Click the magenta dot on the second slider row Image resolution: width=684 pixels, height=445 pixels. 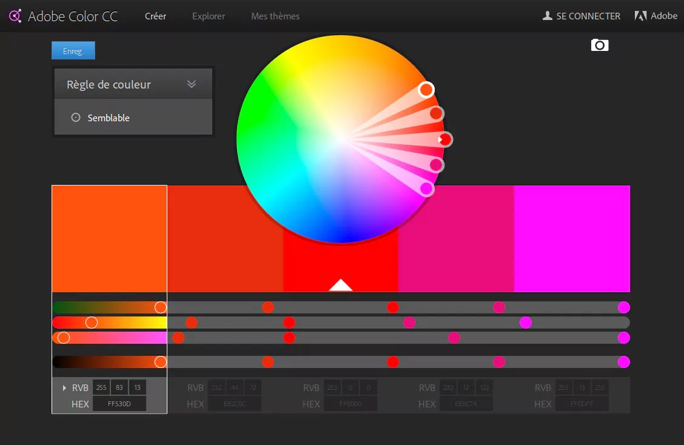pyautogui.click(x=526, y=323)
